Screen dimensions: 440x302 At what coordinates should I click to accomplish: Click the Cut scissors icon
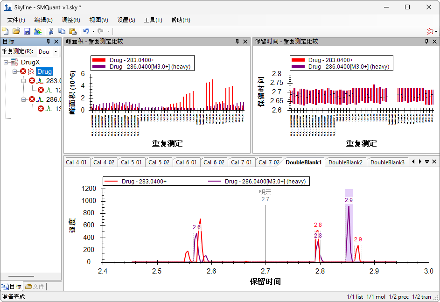tap(51, 31)
